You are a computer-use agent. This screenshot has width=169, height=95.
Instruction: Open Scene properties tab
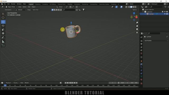142,50
